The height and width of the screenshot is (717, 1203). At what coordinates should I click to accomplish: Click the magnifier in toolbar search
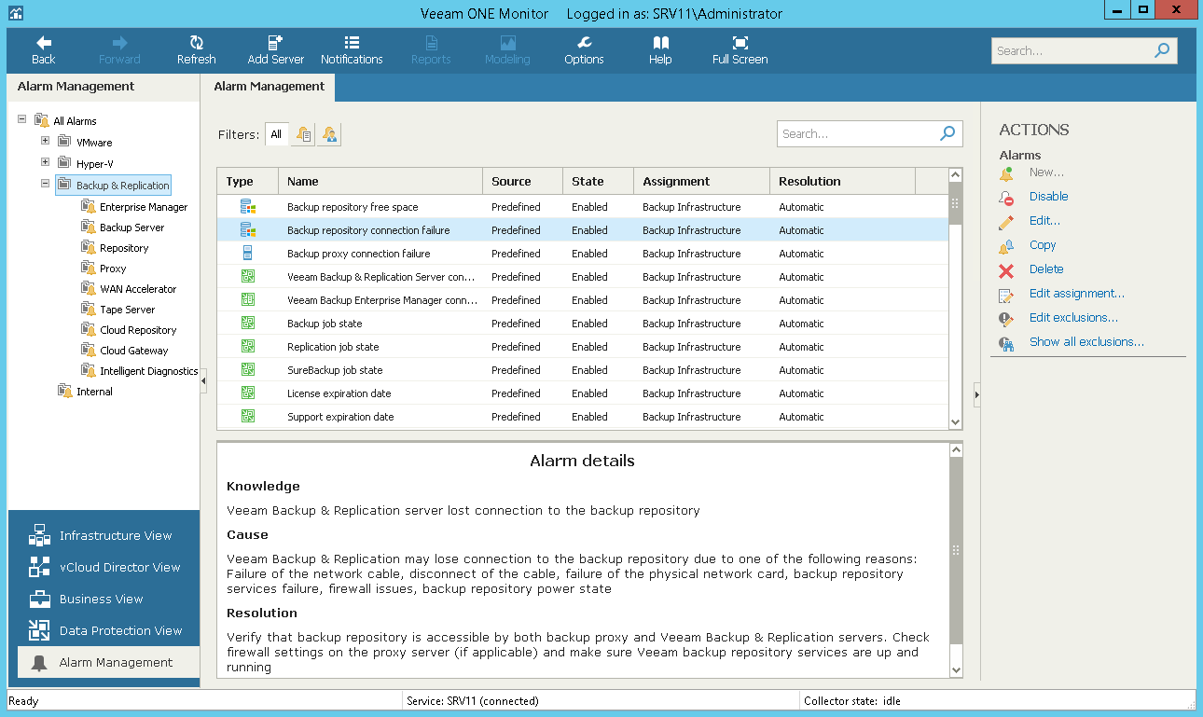(1162, 50)
